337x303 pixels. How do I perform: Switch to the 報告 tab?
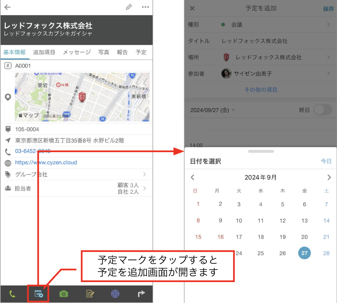tap(122, 52)
